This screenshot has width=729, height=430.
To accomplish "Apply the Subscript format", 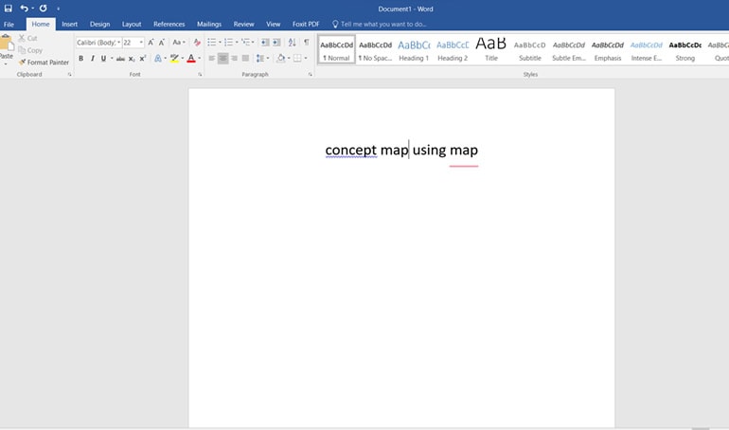I will [x=132, y=59].
